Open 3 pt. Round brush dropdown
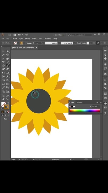This screenshot has height=193, width=108. coord(74,43)
